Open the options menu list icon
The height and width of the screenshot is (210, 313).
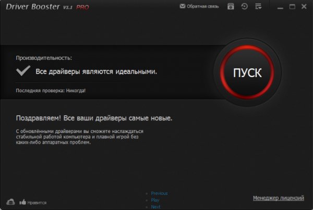(x=258, y=6)
